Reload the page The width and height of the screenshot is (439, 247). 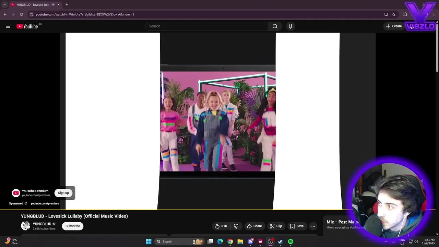pyautogui.click(x=21, y=14)
